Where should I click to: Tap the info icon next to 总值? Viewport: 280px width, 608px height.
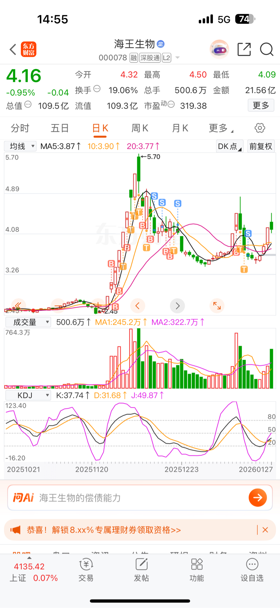(x=28, y=105)
